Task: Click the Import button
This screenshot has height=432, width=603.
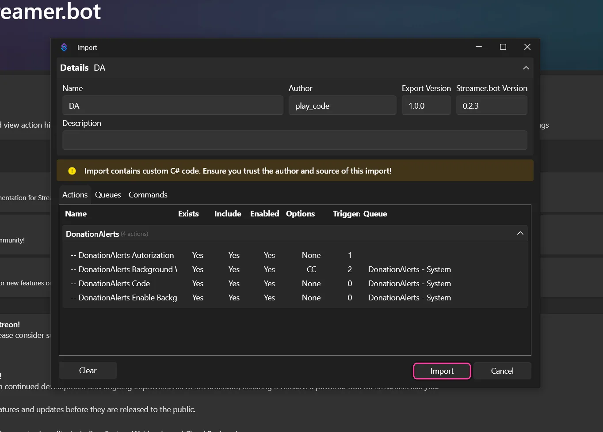Action: tap(442, 371)
